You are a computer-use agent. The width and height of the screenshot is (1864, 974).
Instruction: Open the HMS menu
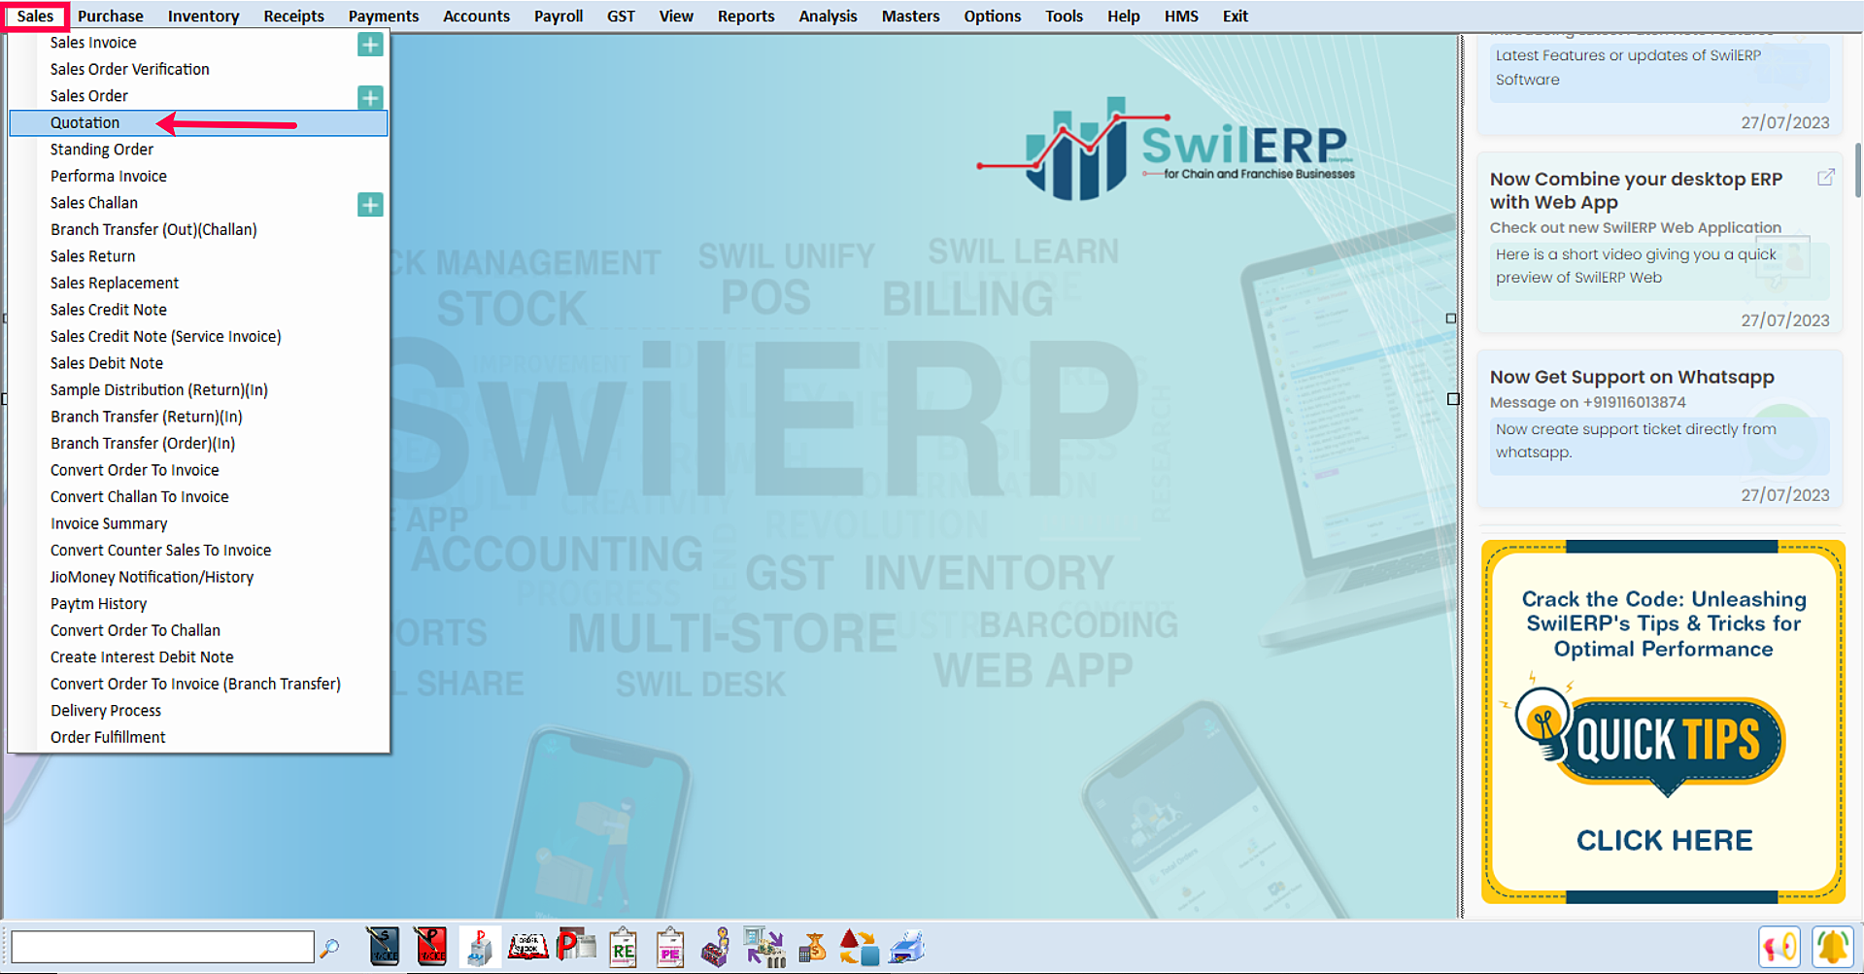[1181, 17]
